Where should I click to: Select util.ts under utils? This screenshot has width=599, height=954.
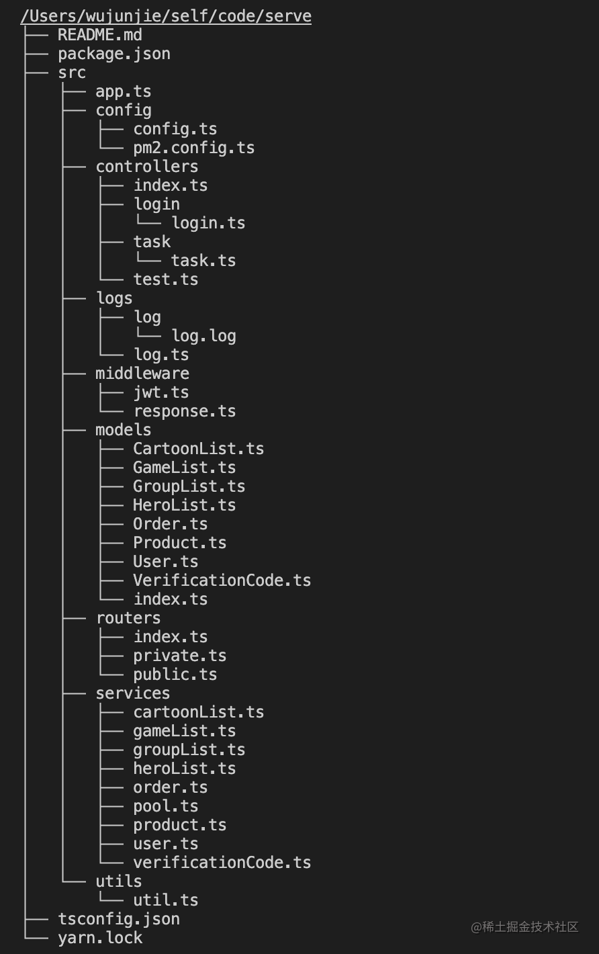[166, 900]
